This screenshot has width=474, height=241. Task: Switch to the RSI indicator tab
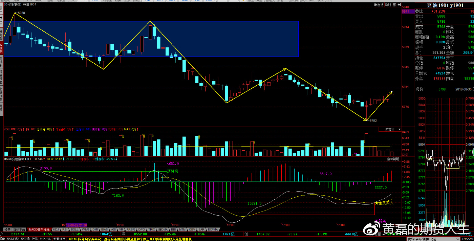point(65,229)
